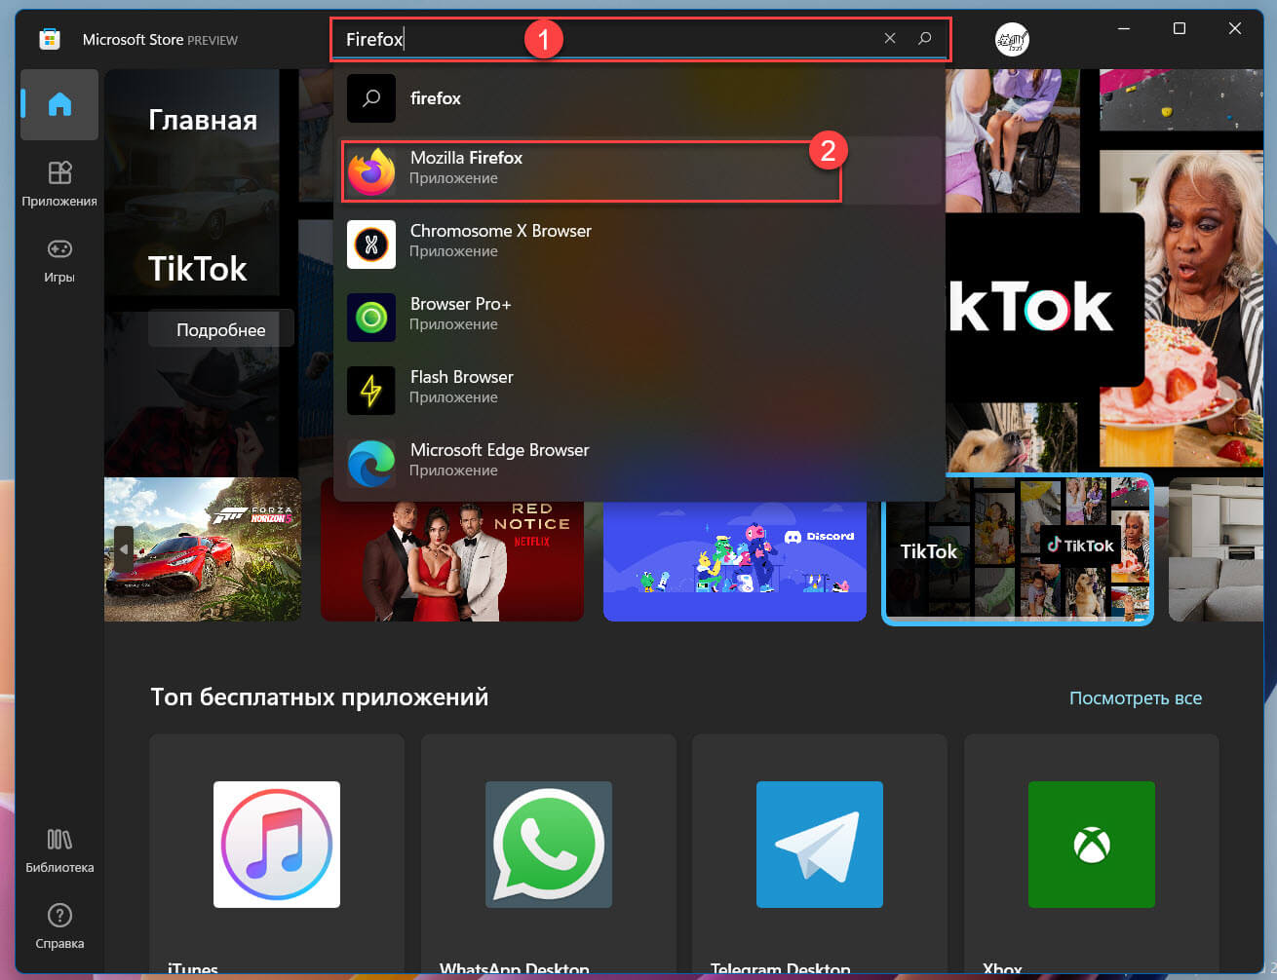Image resolution: width=1277 pixels, height=980 pixels.
Task: Click the Telegram Desktop app icon
Action: coord(820,845)
